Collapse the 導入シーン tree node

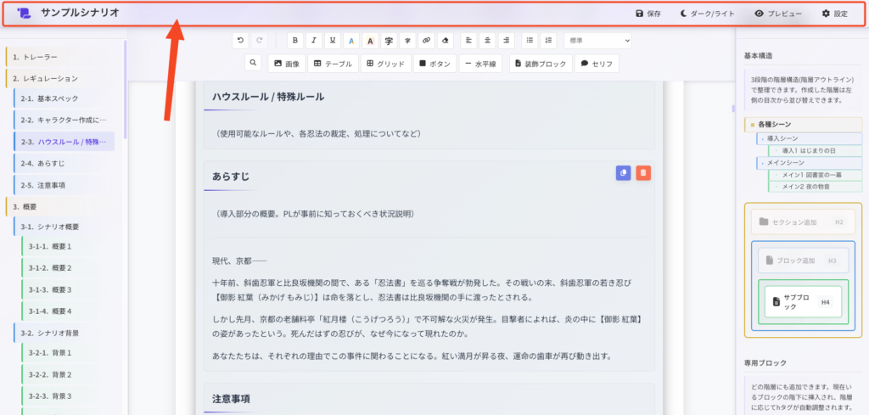(761, 137)
